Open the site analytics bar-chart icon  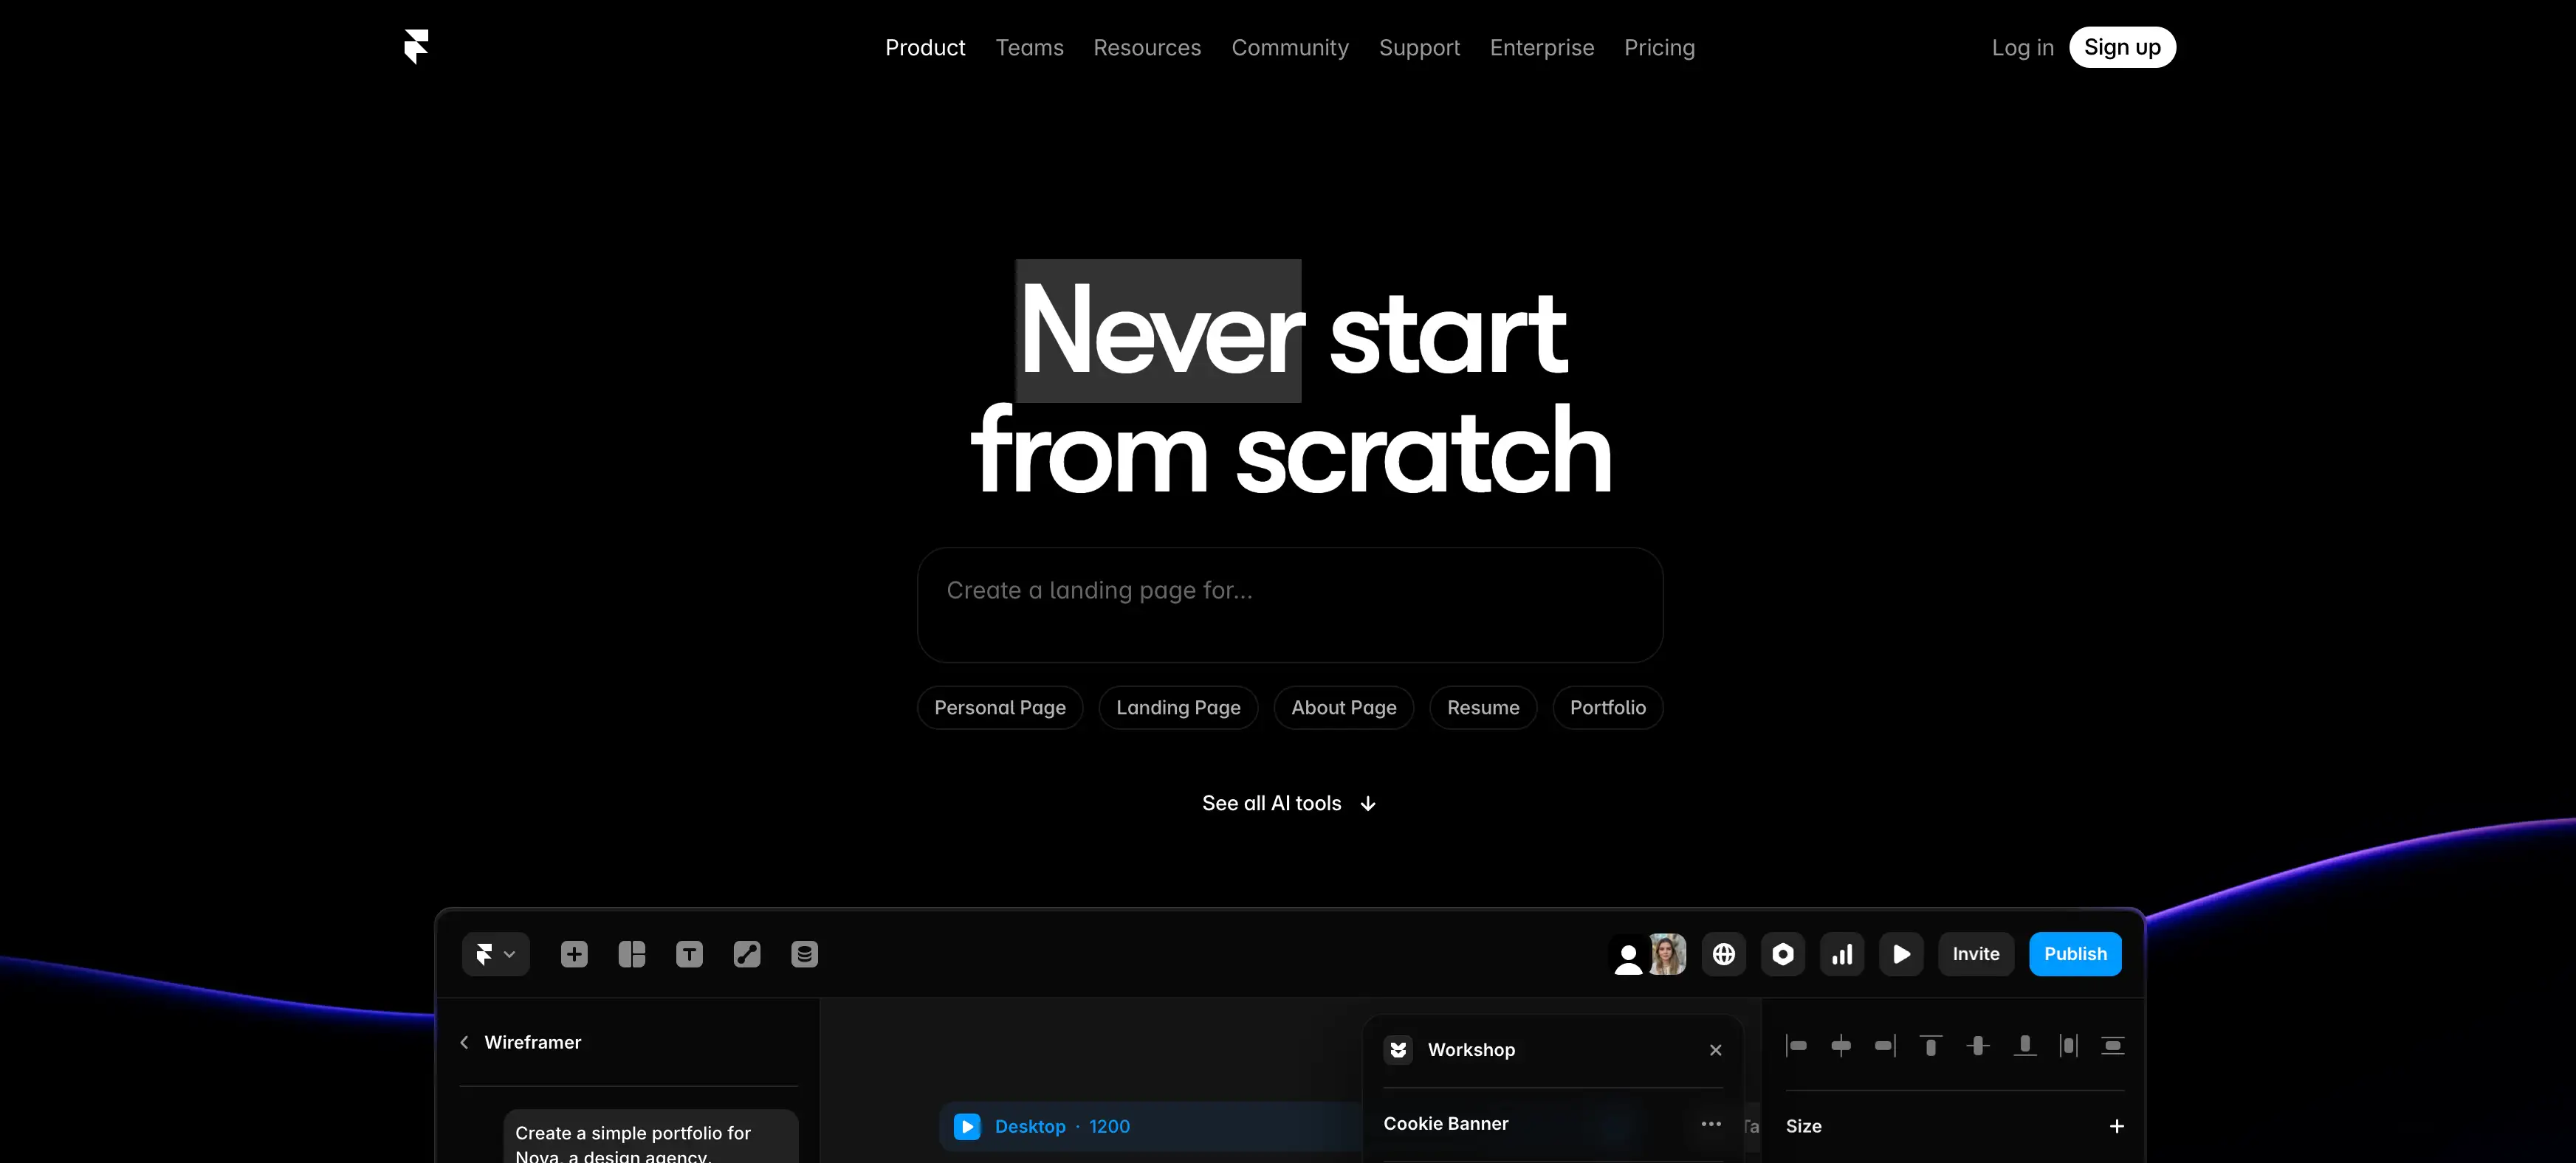point(1842,954)
